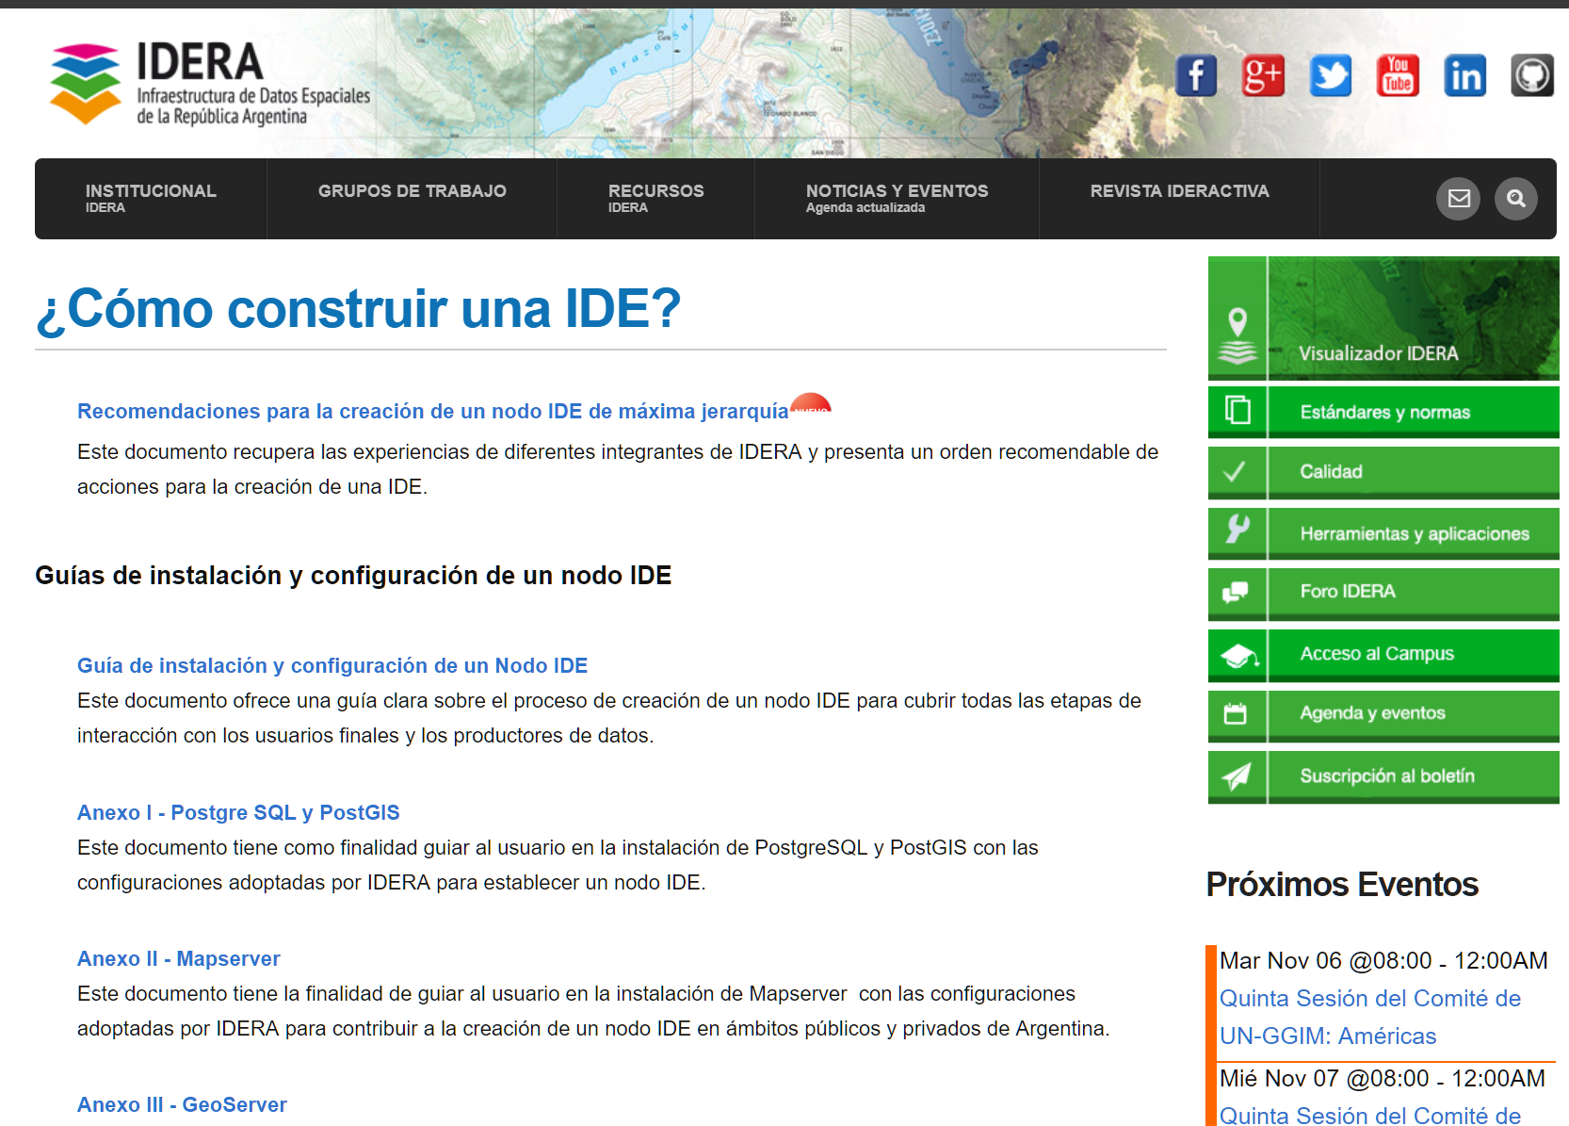Viewport: 1569px width, 1126px height.
Task: Click the Guías de instalación y configuración heading
Action: pyautogui.click(x=353, y=575)
